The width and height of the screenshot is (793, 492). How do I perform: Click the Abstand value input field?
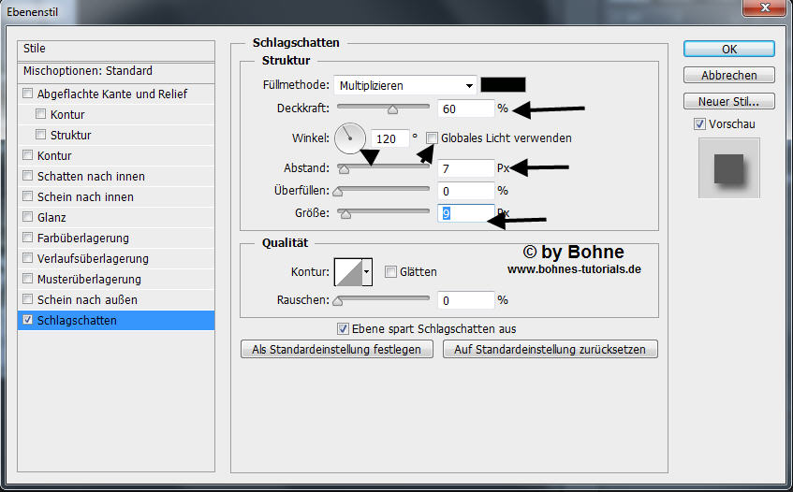(465, 168)
